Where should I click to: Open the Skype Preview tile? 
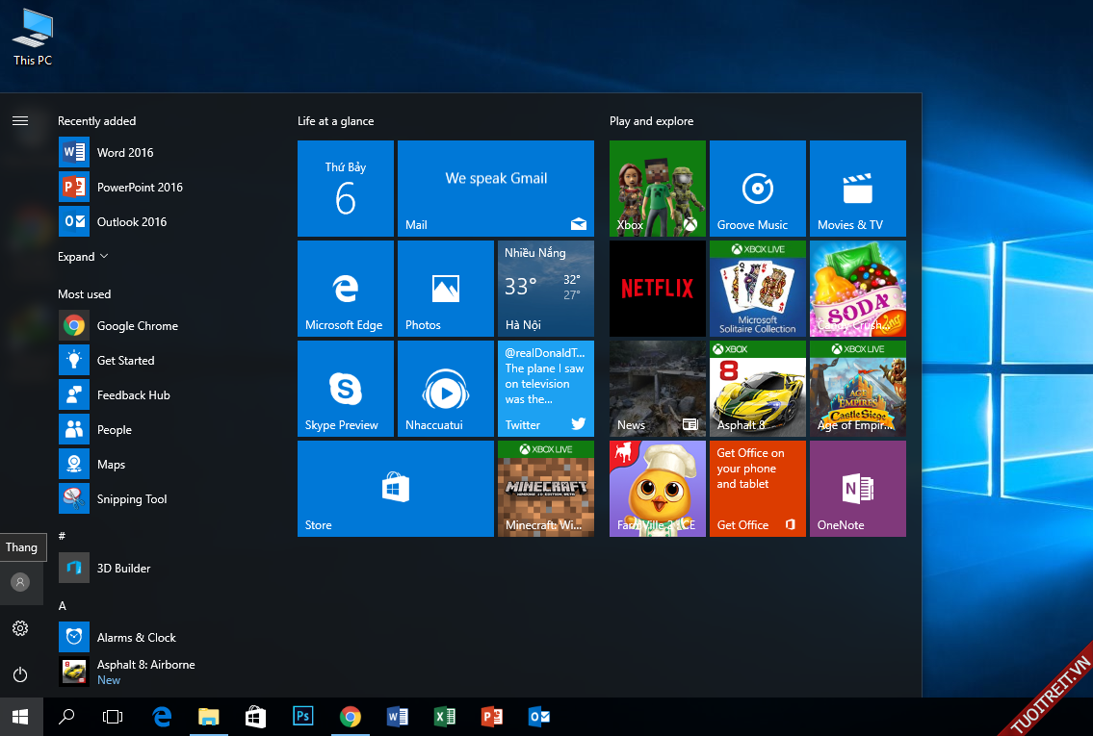(345, 389)
